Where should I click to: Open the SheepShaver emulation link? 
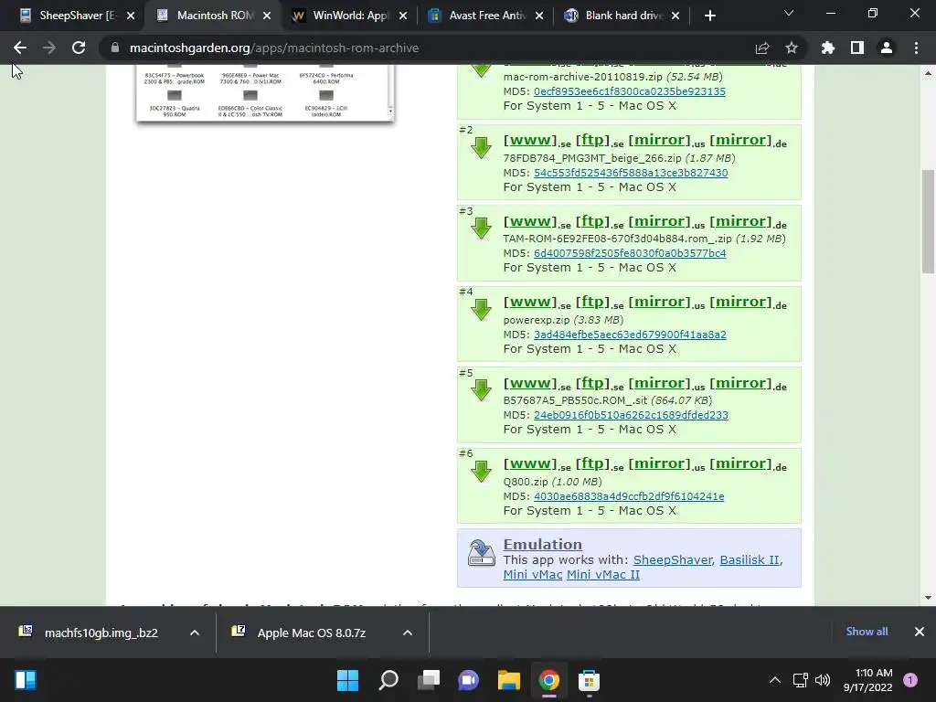click(x=673, y=560)
